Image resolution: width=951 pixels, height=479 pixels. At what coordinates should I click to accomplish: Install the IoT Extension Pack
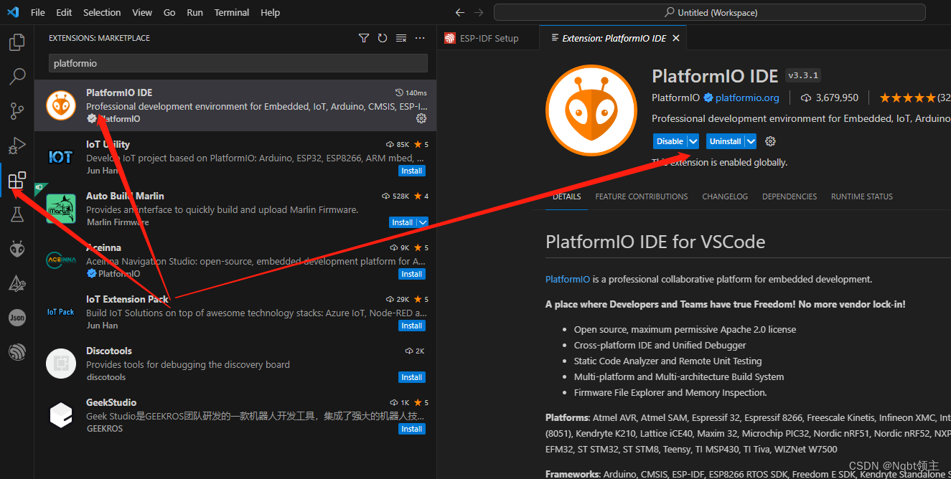412,326
